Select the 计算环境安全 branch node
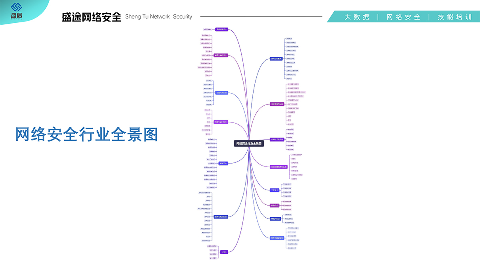 tap(221, 93)
